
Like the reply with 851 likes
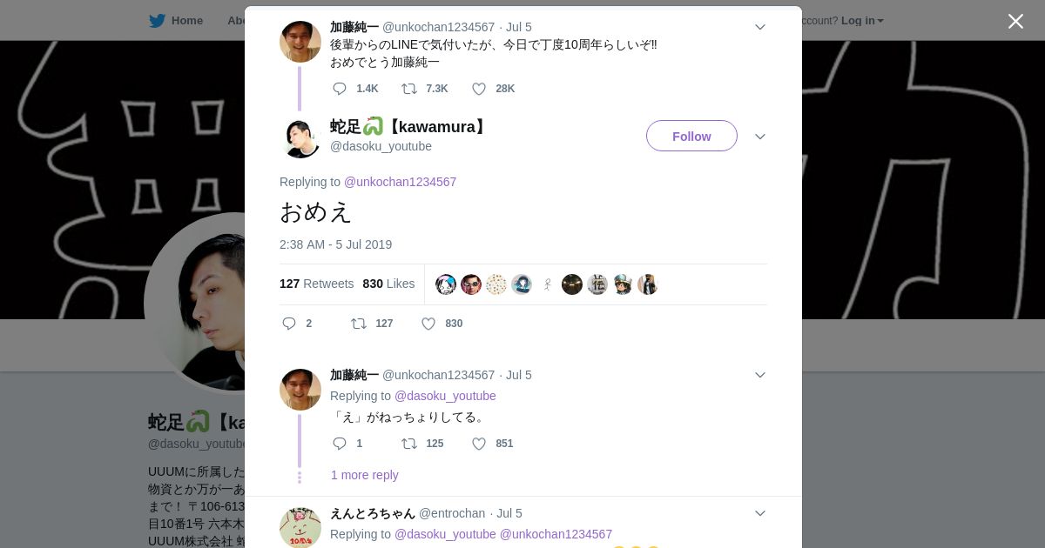tap(479, 444)
